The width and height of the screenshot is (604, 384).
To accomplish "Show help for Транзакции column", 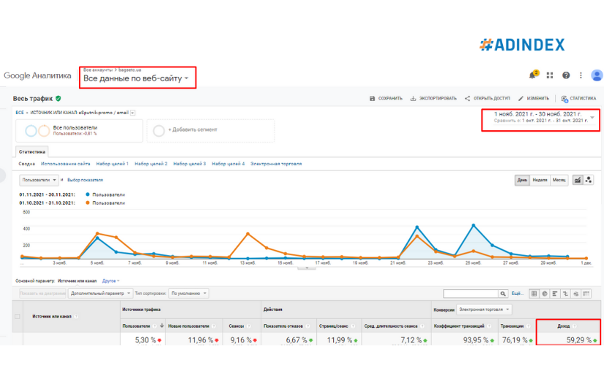I will click(528, 326).
